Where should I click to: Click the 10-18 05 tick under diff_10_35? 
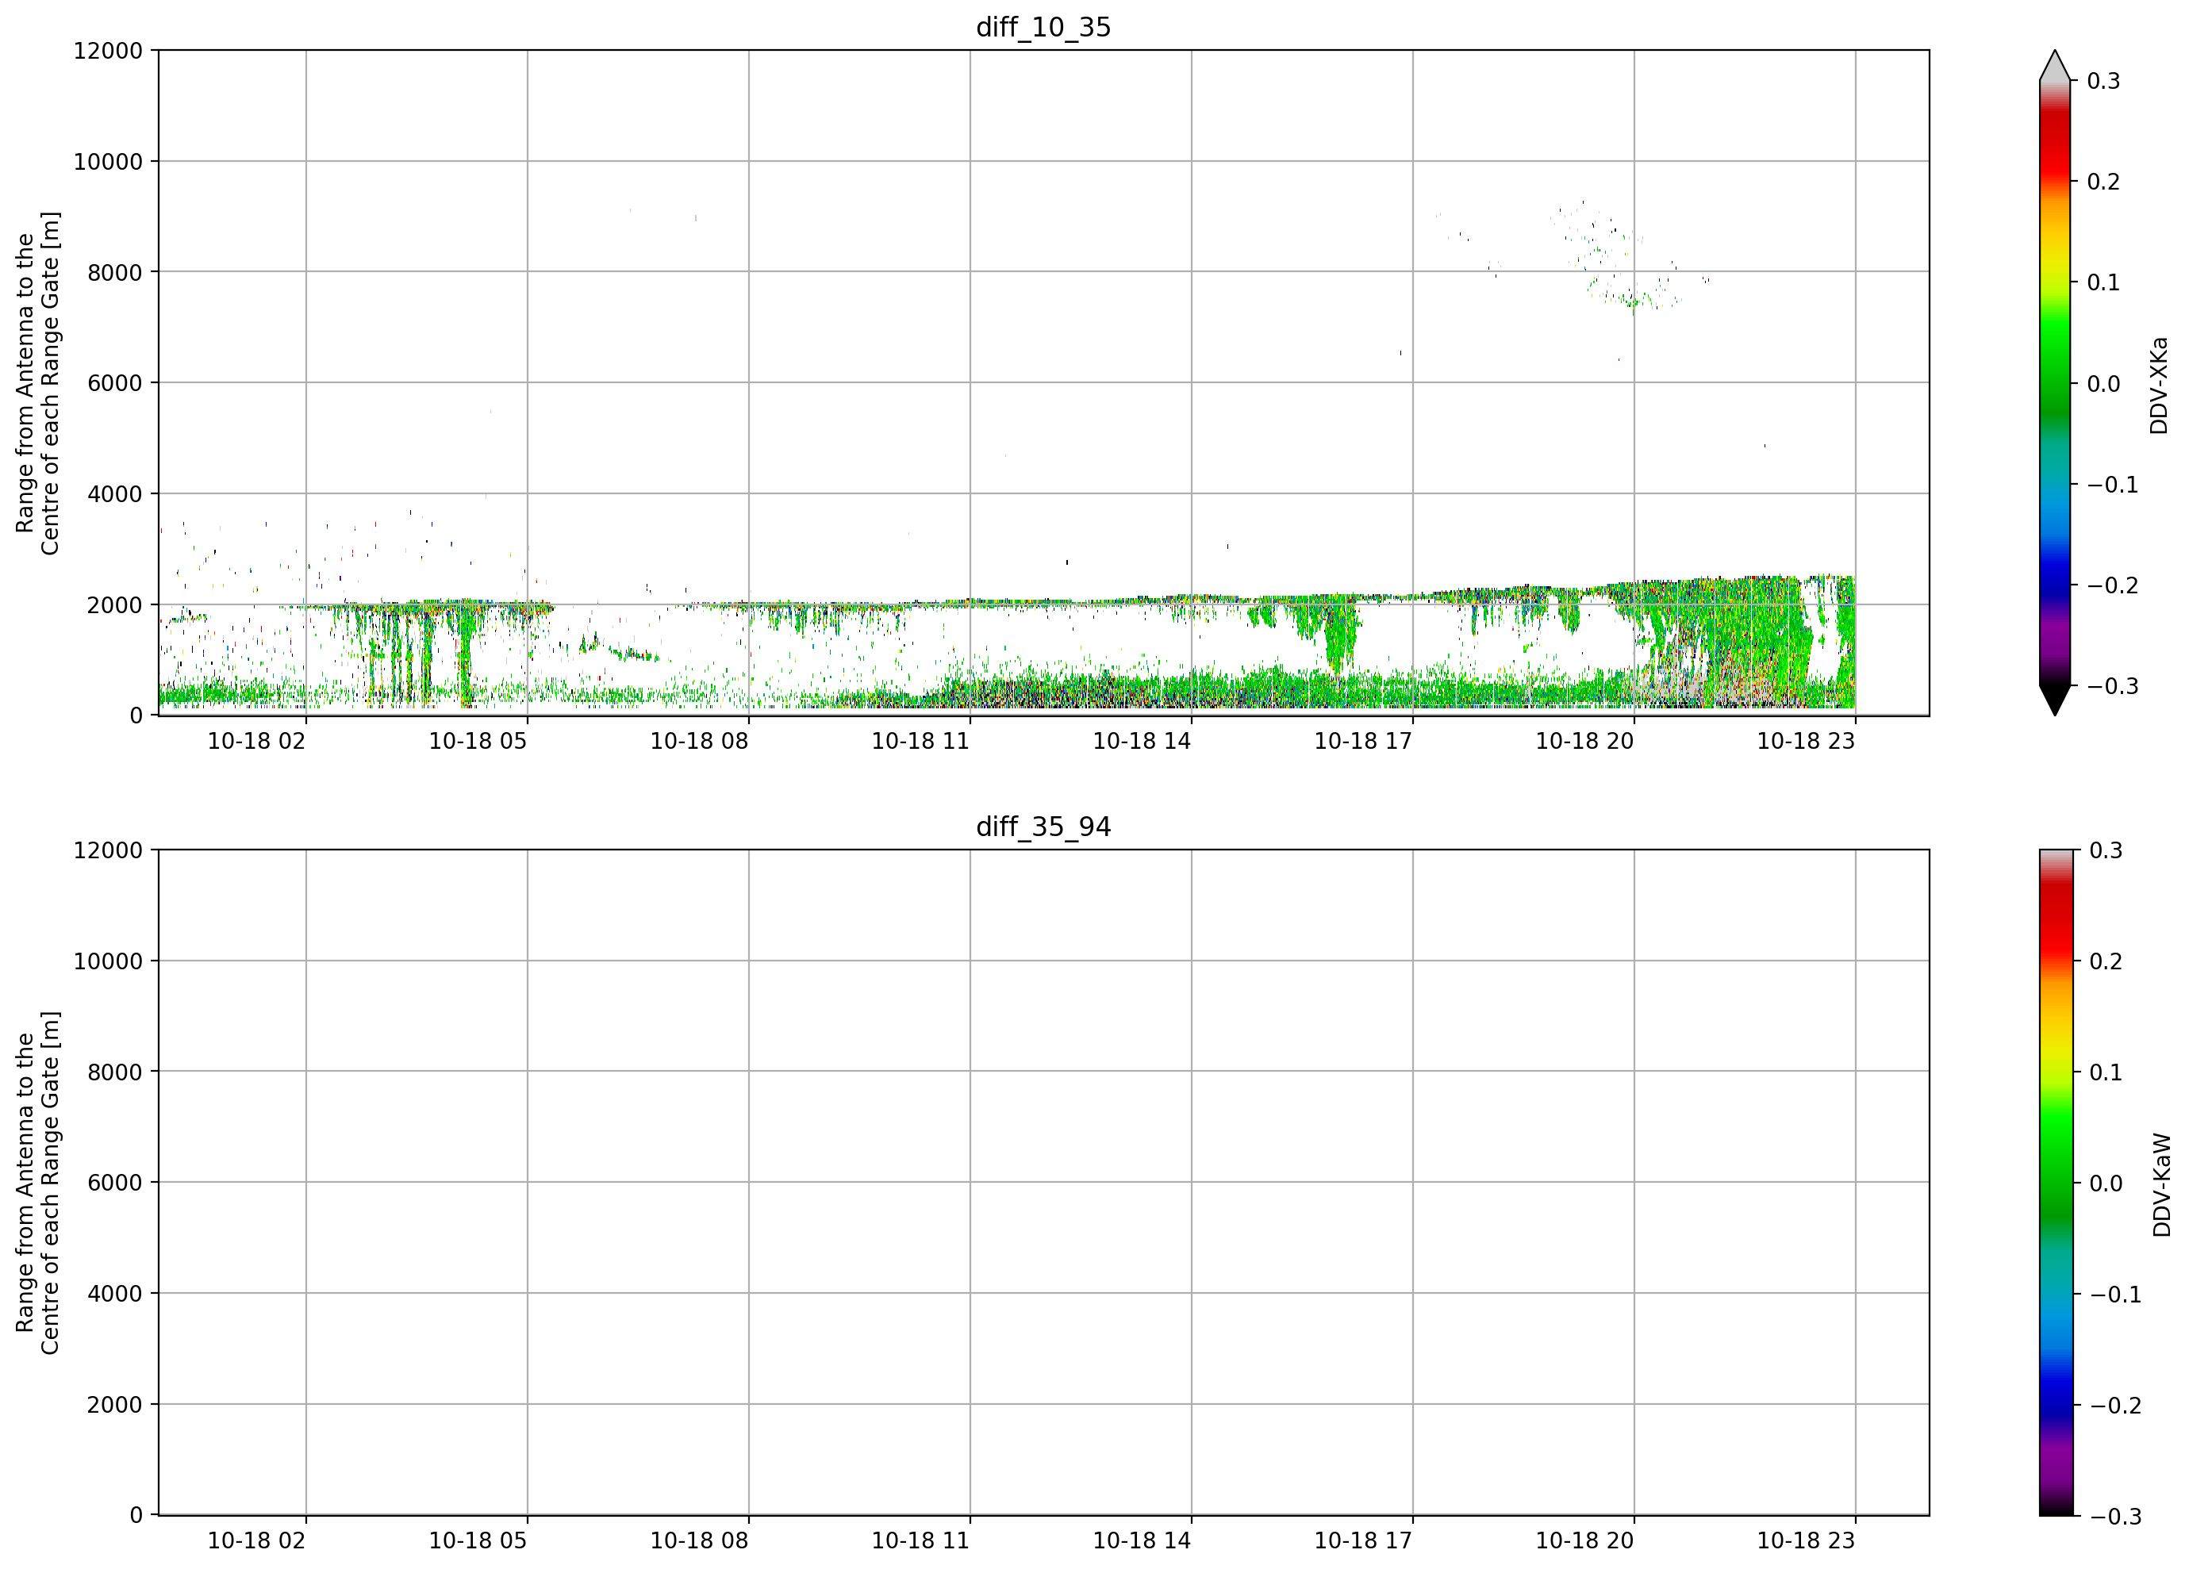click(478, 741)
